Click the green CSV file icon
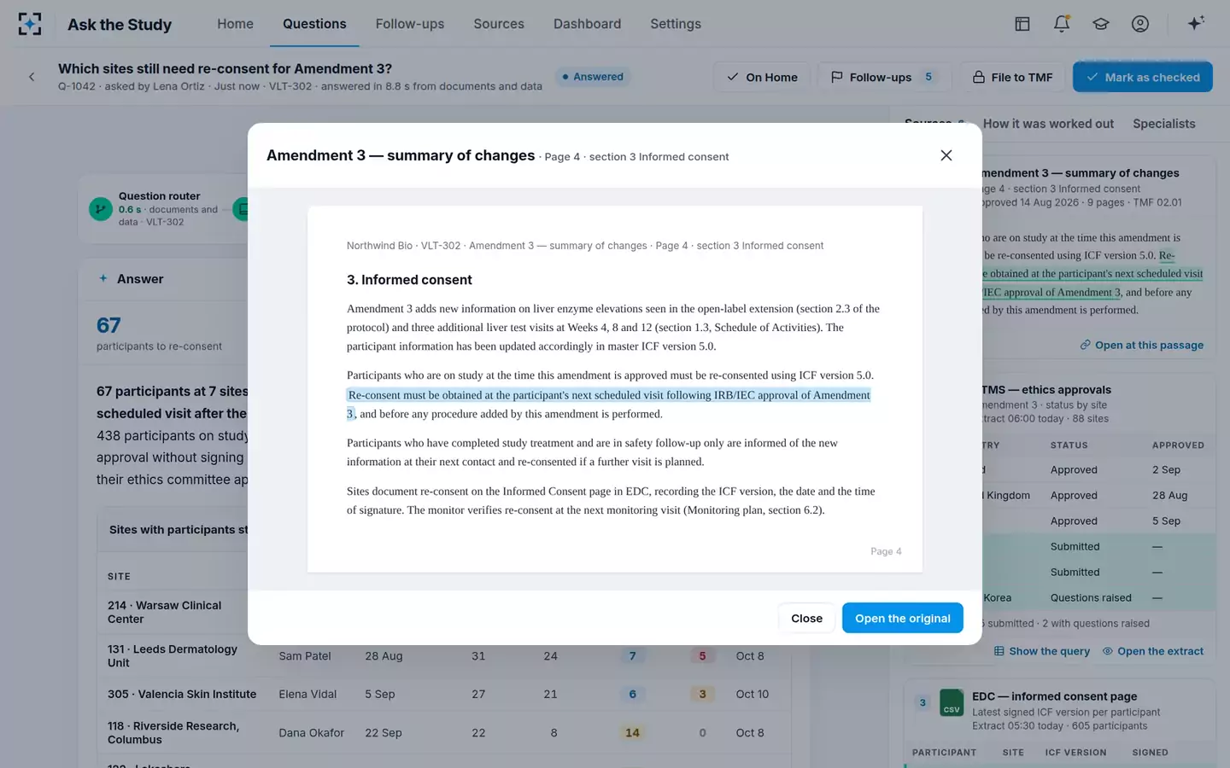Image resolution: width=1230 pixels, height=768 pixels. 952,702
